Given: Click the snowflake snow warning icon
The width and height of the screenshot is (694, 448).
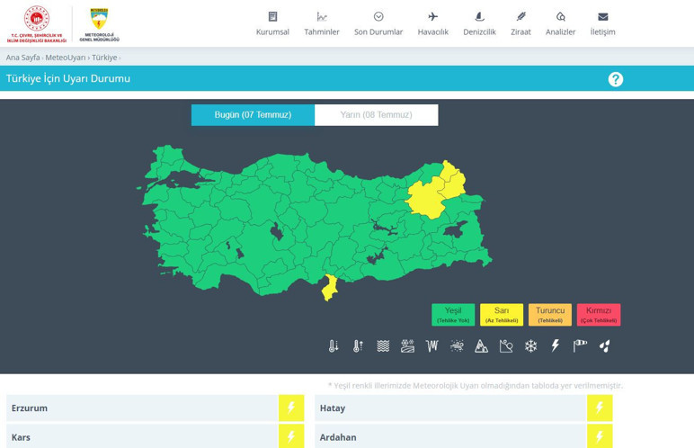Looking at the screenshot, I should [530, 345].
